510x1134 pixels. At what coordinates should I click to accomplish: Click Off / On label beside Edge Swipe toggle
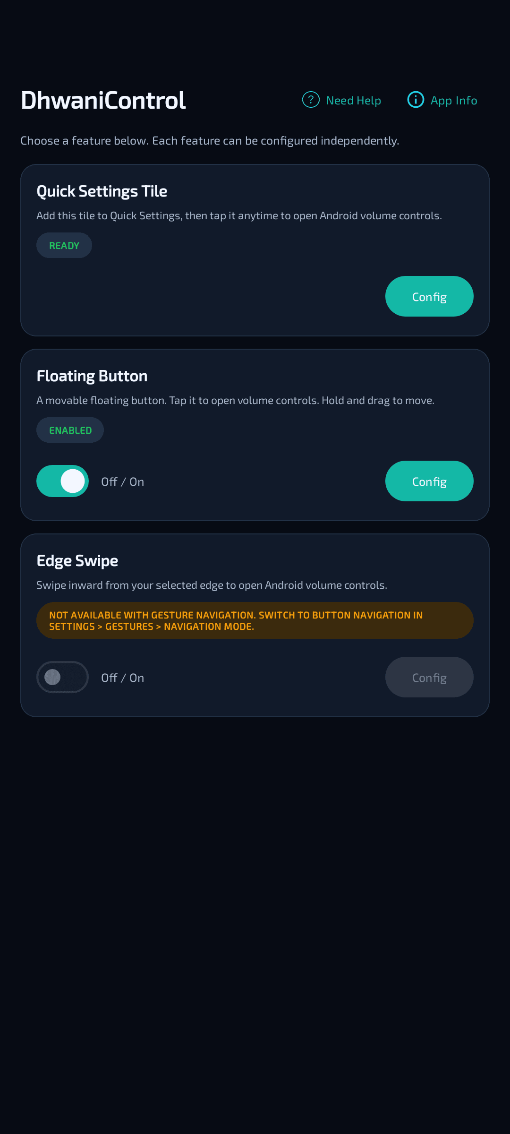(x=123, y=678)
